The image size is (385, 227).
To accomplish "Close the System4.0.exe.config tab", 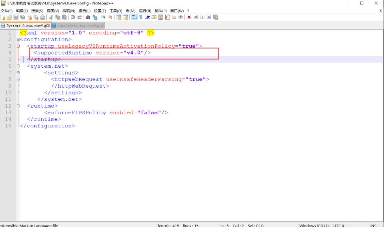I will coord(48,26).
